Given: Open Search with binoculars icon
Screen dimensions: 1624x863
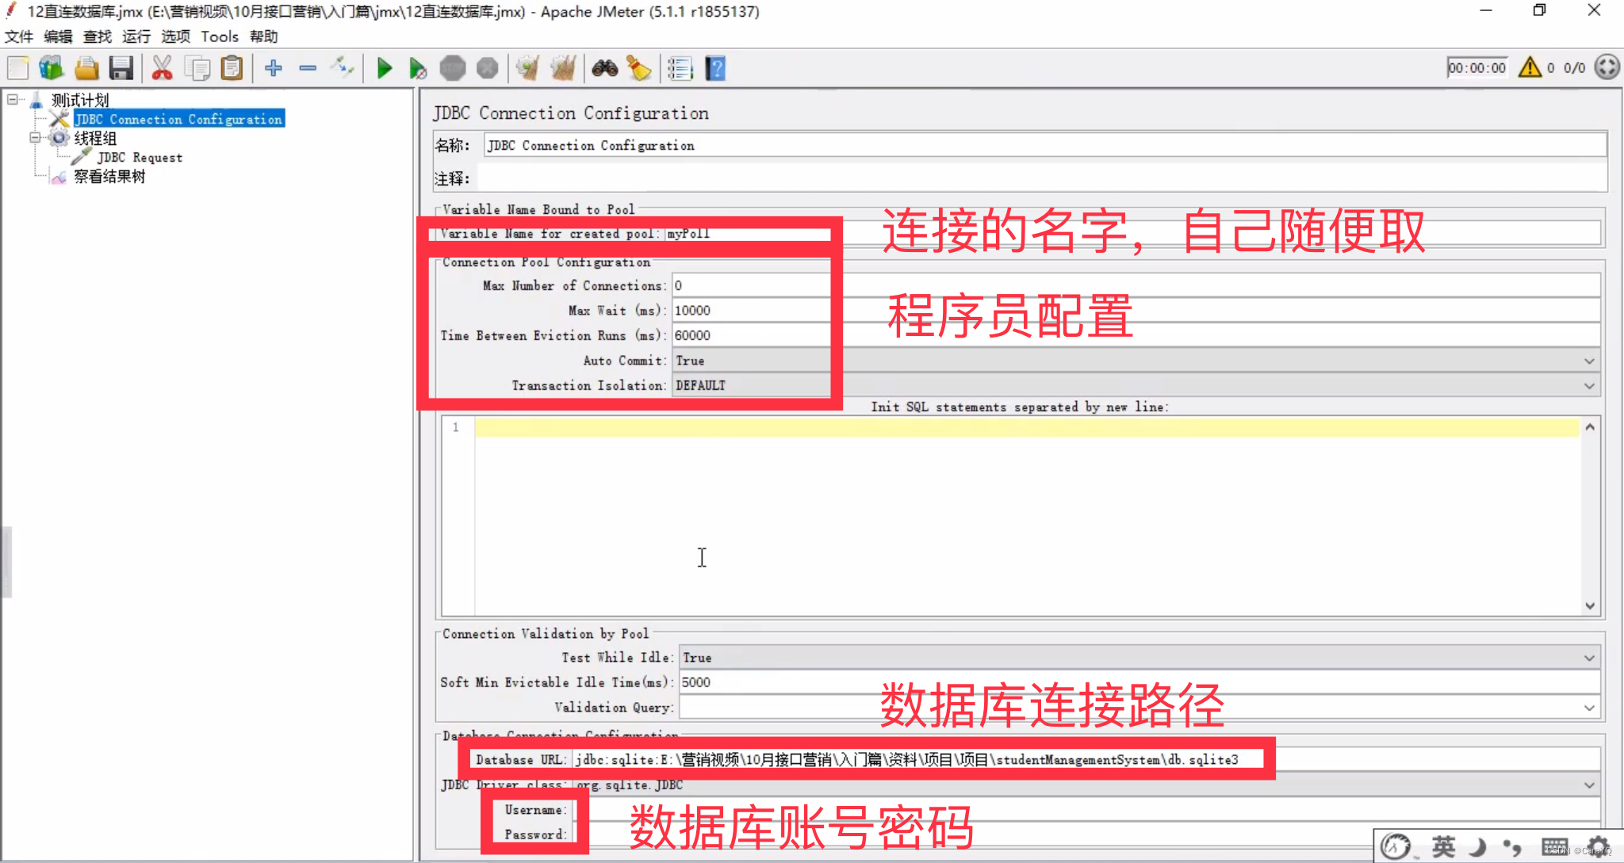Looking at the screenshot, I should pos(604,68).
